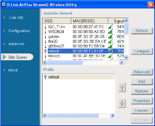Click the antenna icon beside default in the Profile list
Viewport: 155px width, 126px height.
coord(45,77)
